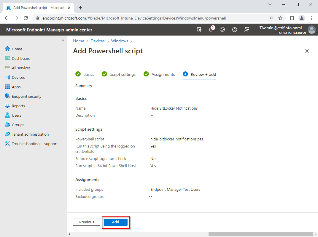Open Troubleshooting + support
Viewport: 318px width, 237px height.
tap(35, 143)
